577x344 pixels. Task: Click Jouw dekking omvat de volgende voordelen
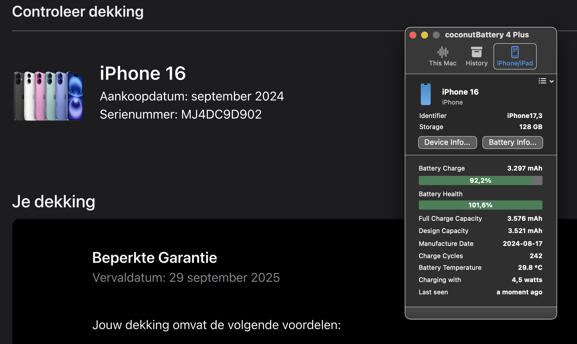pyautogui.click(x=217, y=325)
